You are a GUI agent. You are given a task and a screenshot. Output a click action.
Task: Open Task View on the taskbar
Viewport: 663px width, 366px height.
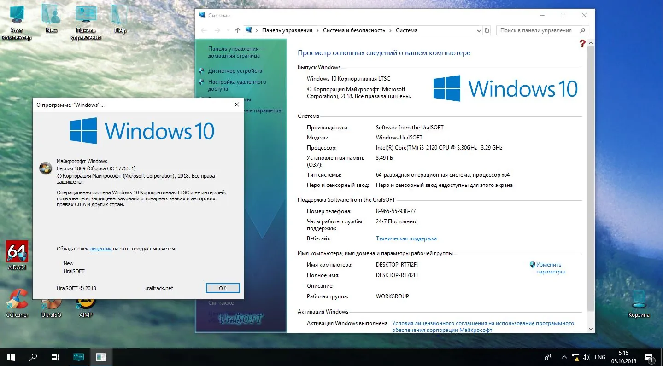click(x=55, y=357)
